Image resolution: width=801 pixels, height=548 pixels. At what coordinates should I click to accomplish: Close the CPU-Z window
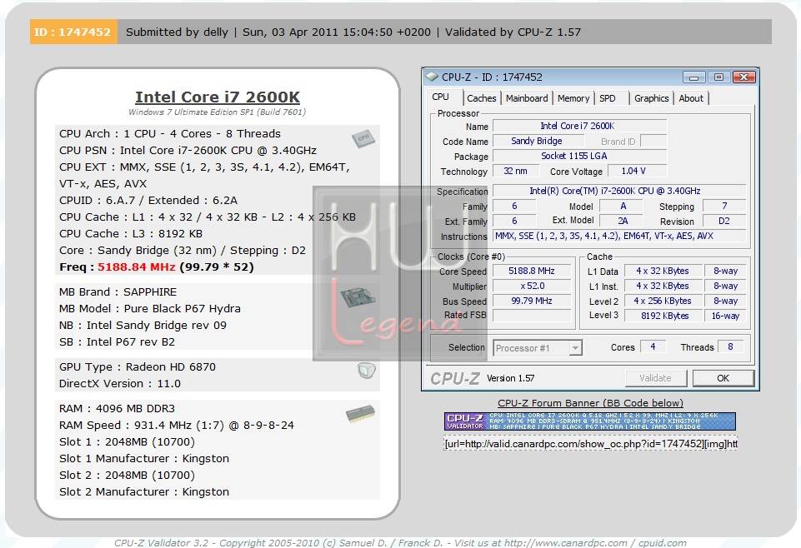[x=743, y=77]
